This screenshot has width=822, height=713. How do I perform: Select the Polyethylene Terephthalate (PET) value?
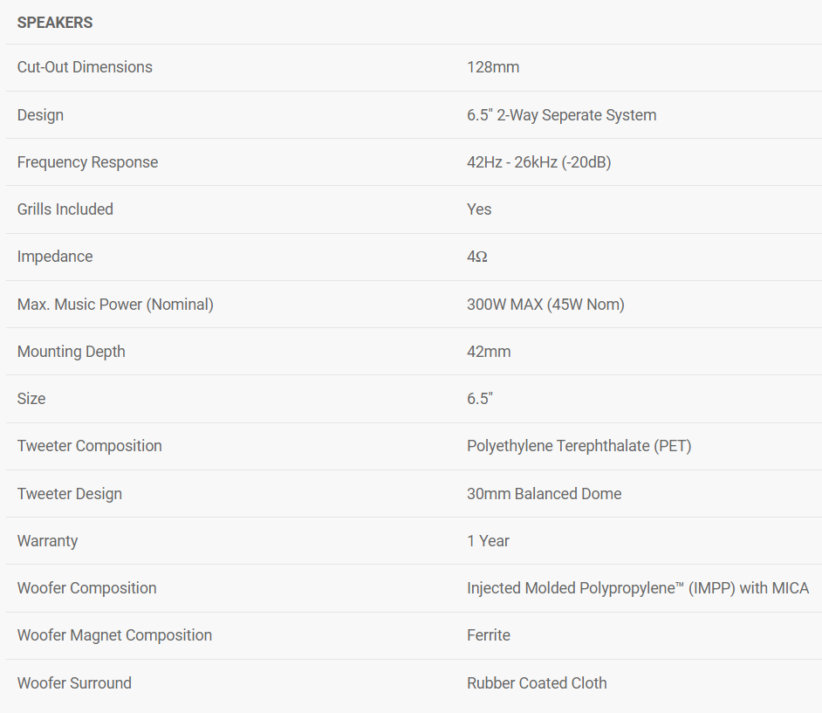[579, 446]
